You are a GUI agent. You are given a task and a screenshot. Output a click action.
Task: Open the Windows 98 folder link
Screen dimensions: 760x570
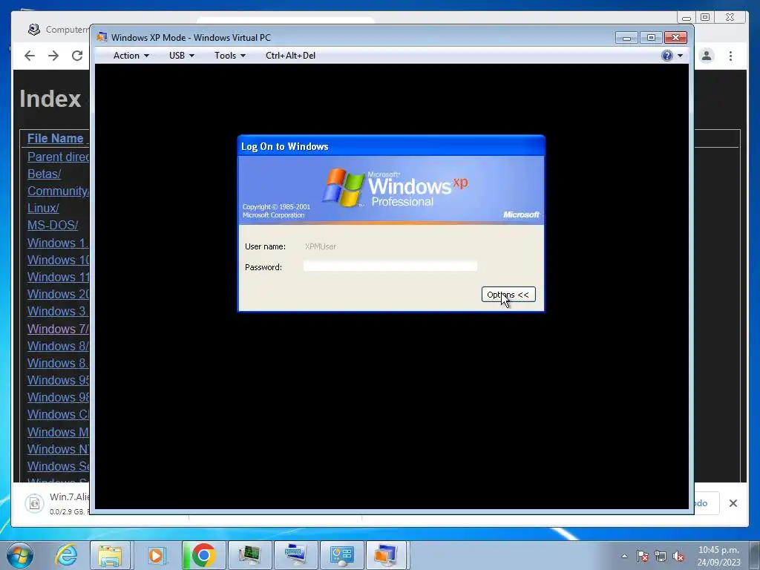coord(58,398)
